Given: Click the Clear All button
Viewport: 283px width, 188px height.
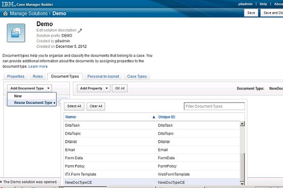Looking at the screenshot, I should (x=96, y=106).
